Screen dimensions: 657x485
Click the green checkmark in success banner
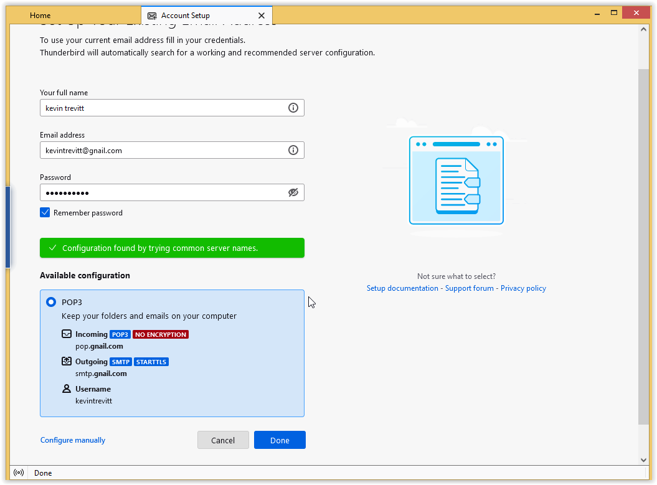click(52, 248)
